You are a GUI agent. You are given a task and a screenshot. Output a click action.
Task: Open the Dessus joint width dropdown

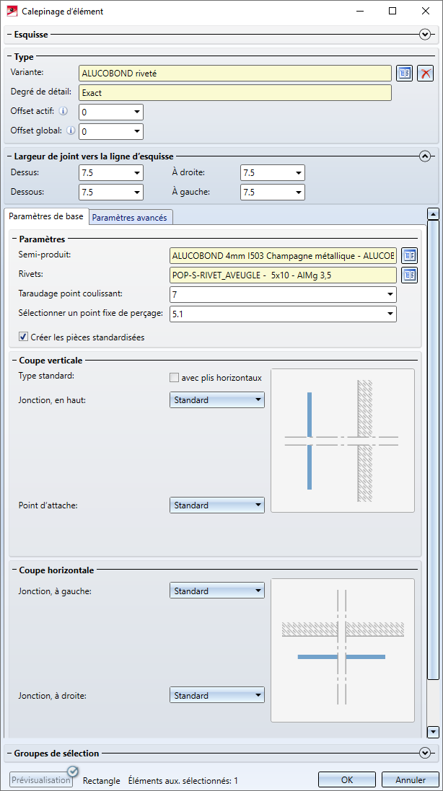pyautogui.click(x=137, y=173)
